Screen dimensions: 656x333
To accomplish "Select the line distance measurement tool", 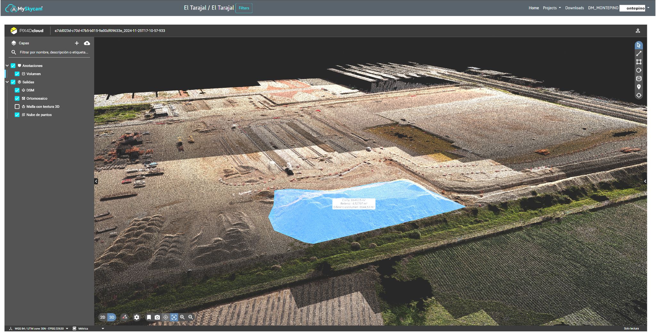I will pos(638,54).
